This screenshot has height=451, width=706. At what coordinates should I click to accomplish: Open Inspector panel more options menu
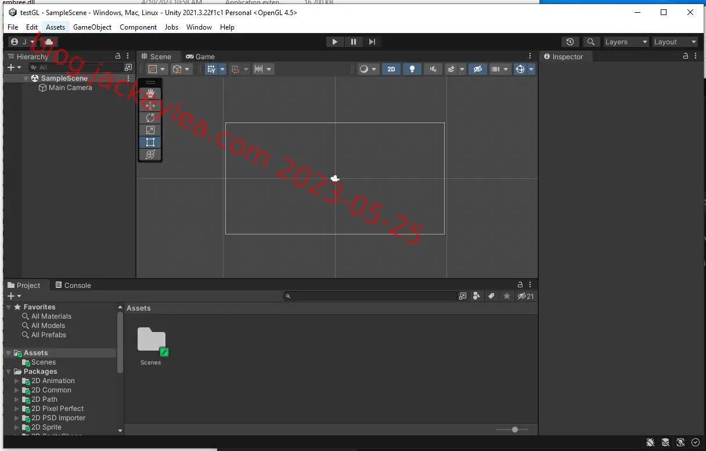[x=696, y=56]
